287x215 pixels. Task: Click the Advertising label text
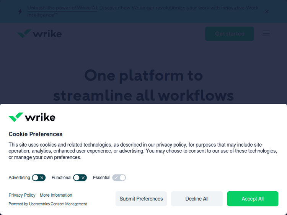tap(19, 178)
